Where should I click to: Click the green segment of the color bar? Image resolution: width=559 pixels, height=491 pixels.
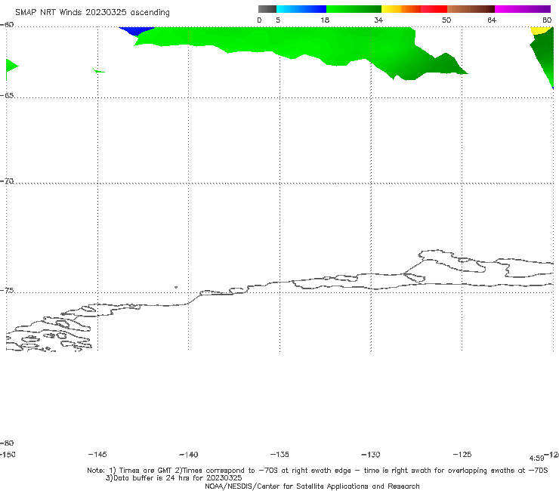coord(354,9)
